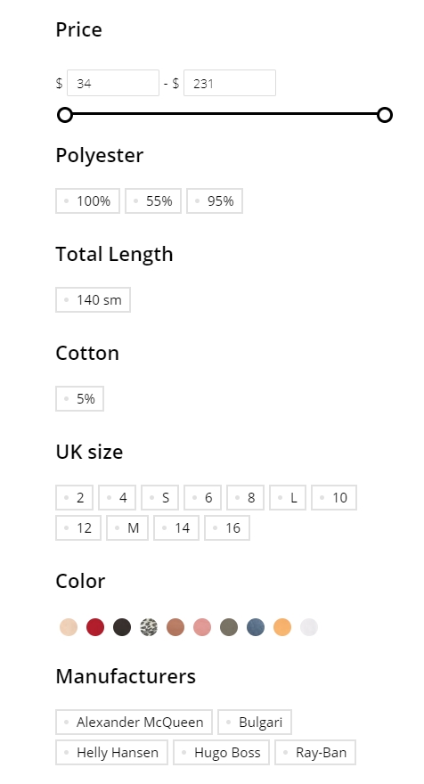The height and width of the screenshot is (784, 424).
Task: Pick the dark brown color swatch
Action: pos(122,627)
